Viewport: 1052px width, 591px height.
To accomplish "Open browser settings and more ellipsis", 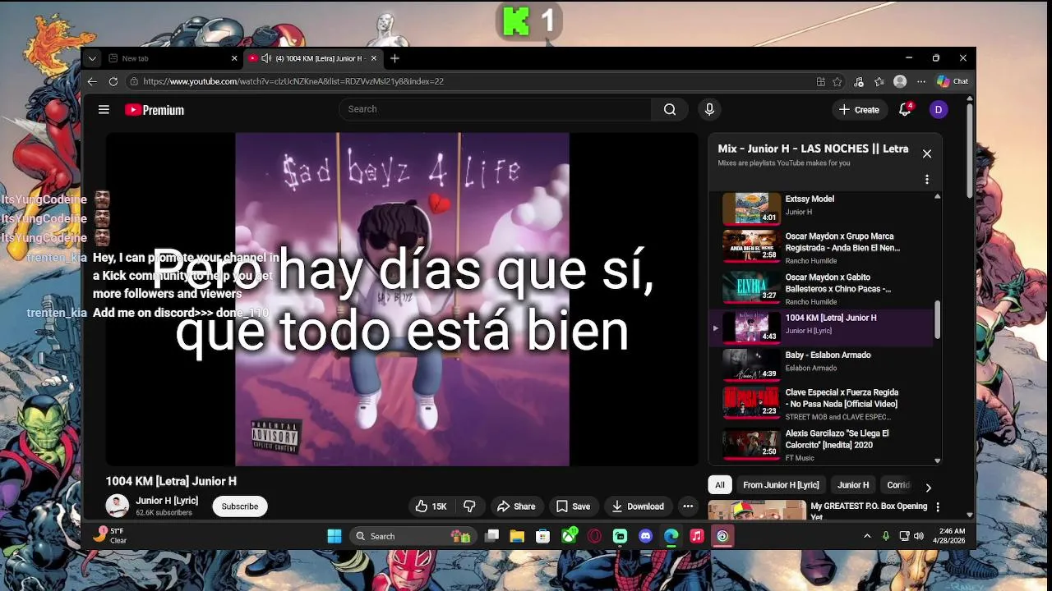I will (921, 81).
